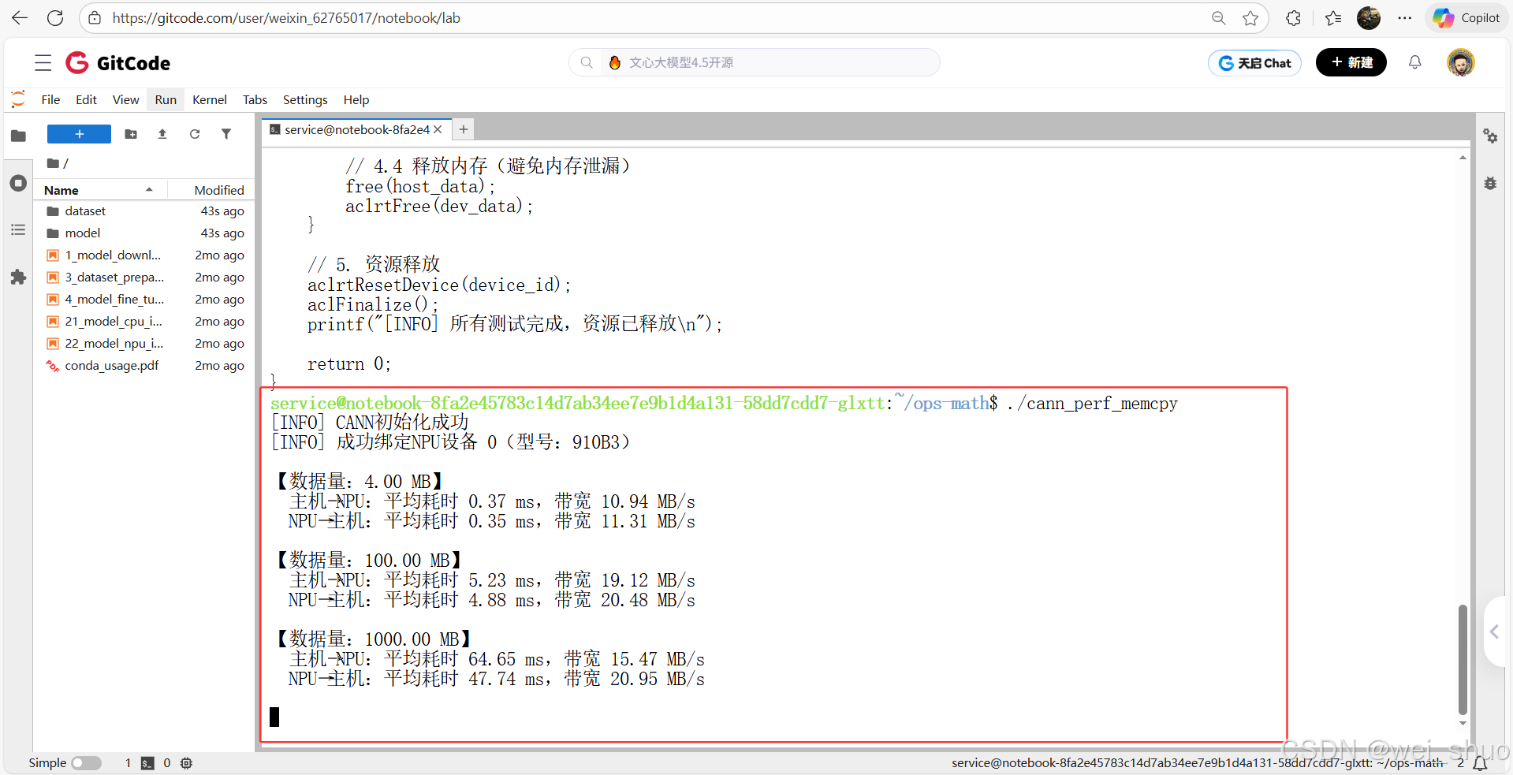This screenshot has width=1513, height=775.
Task: Open the browser extensions puzzle icon
Action: pos(1293,17)
